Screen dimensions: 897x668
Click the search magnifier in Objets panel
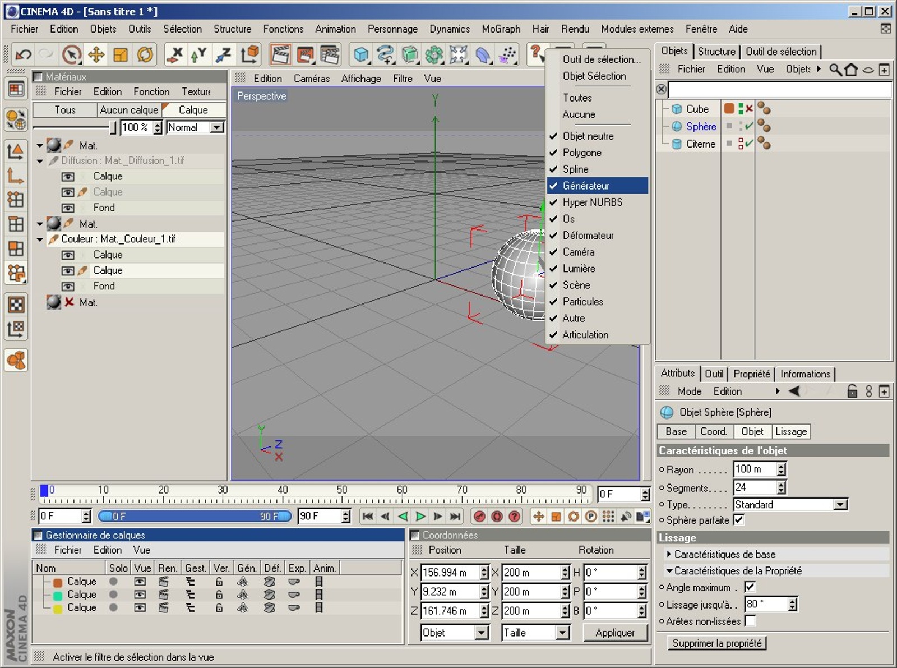click(x=835, y=69)
